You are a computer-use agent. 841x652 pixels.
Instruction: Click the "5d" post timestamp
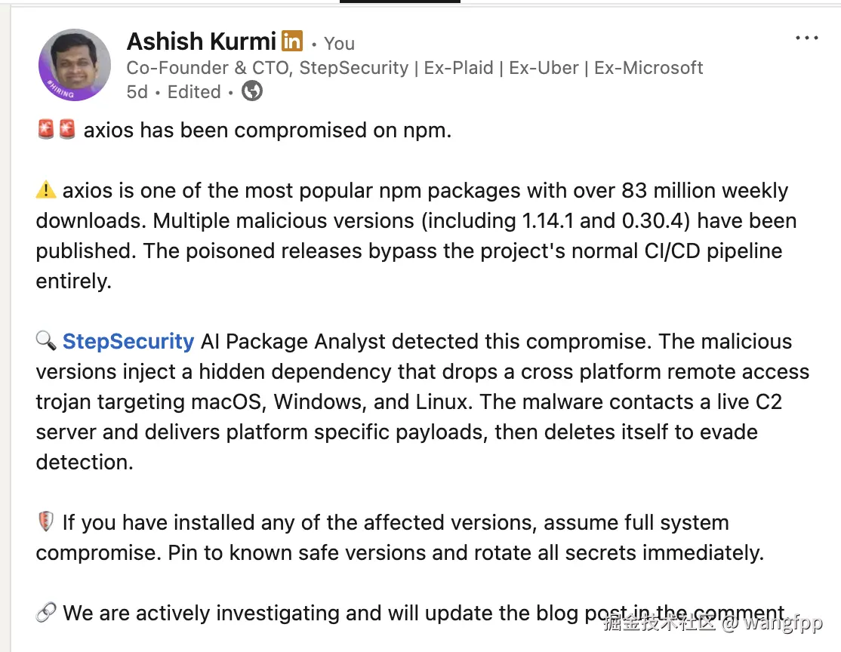(x=137, y=92)
